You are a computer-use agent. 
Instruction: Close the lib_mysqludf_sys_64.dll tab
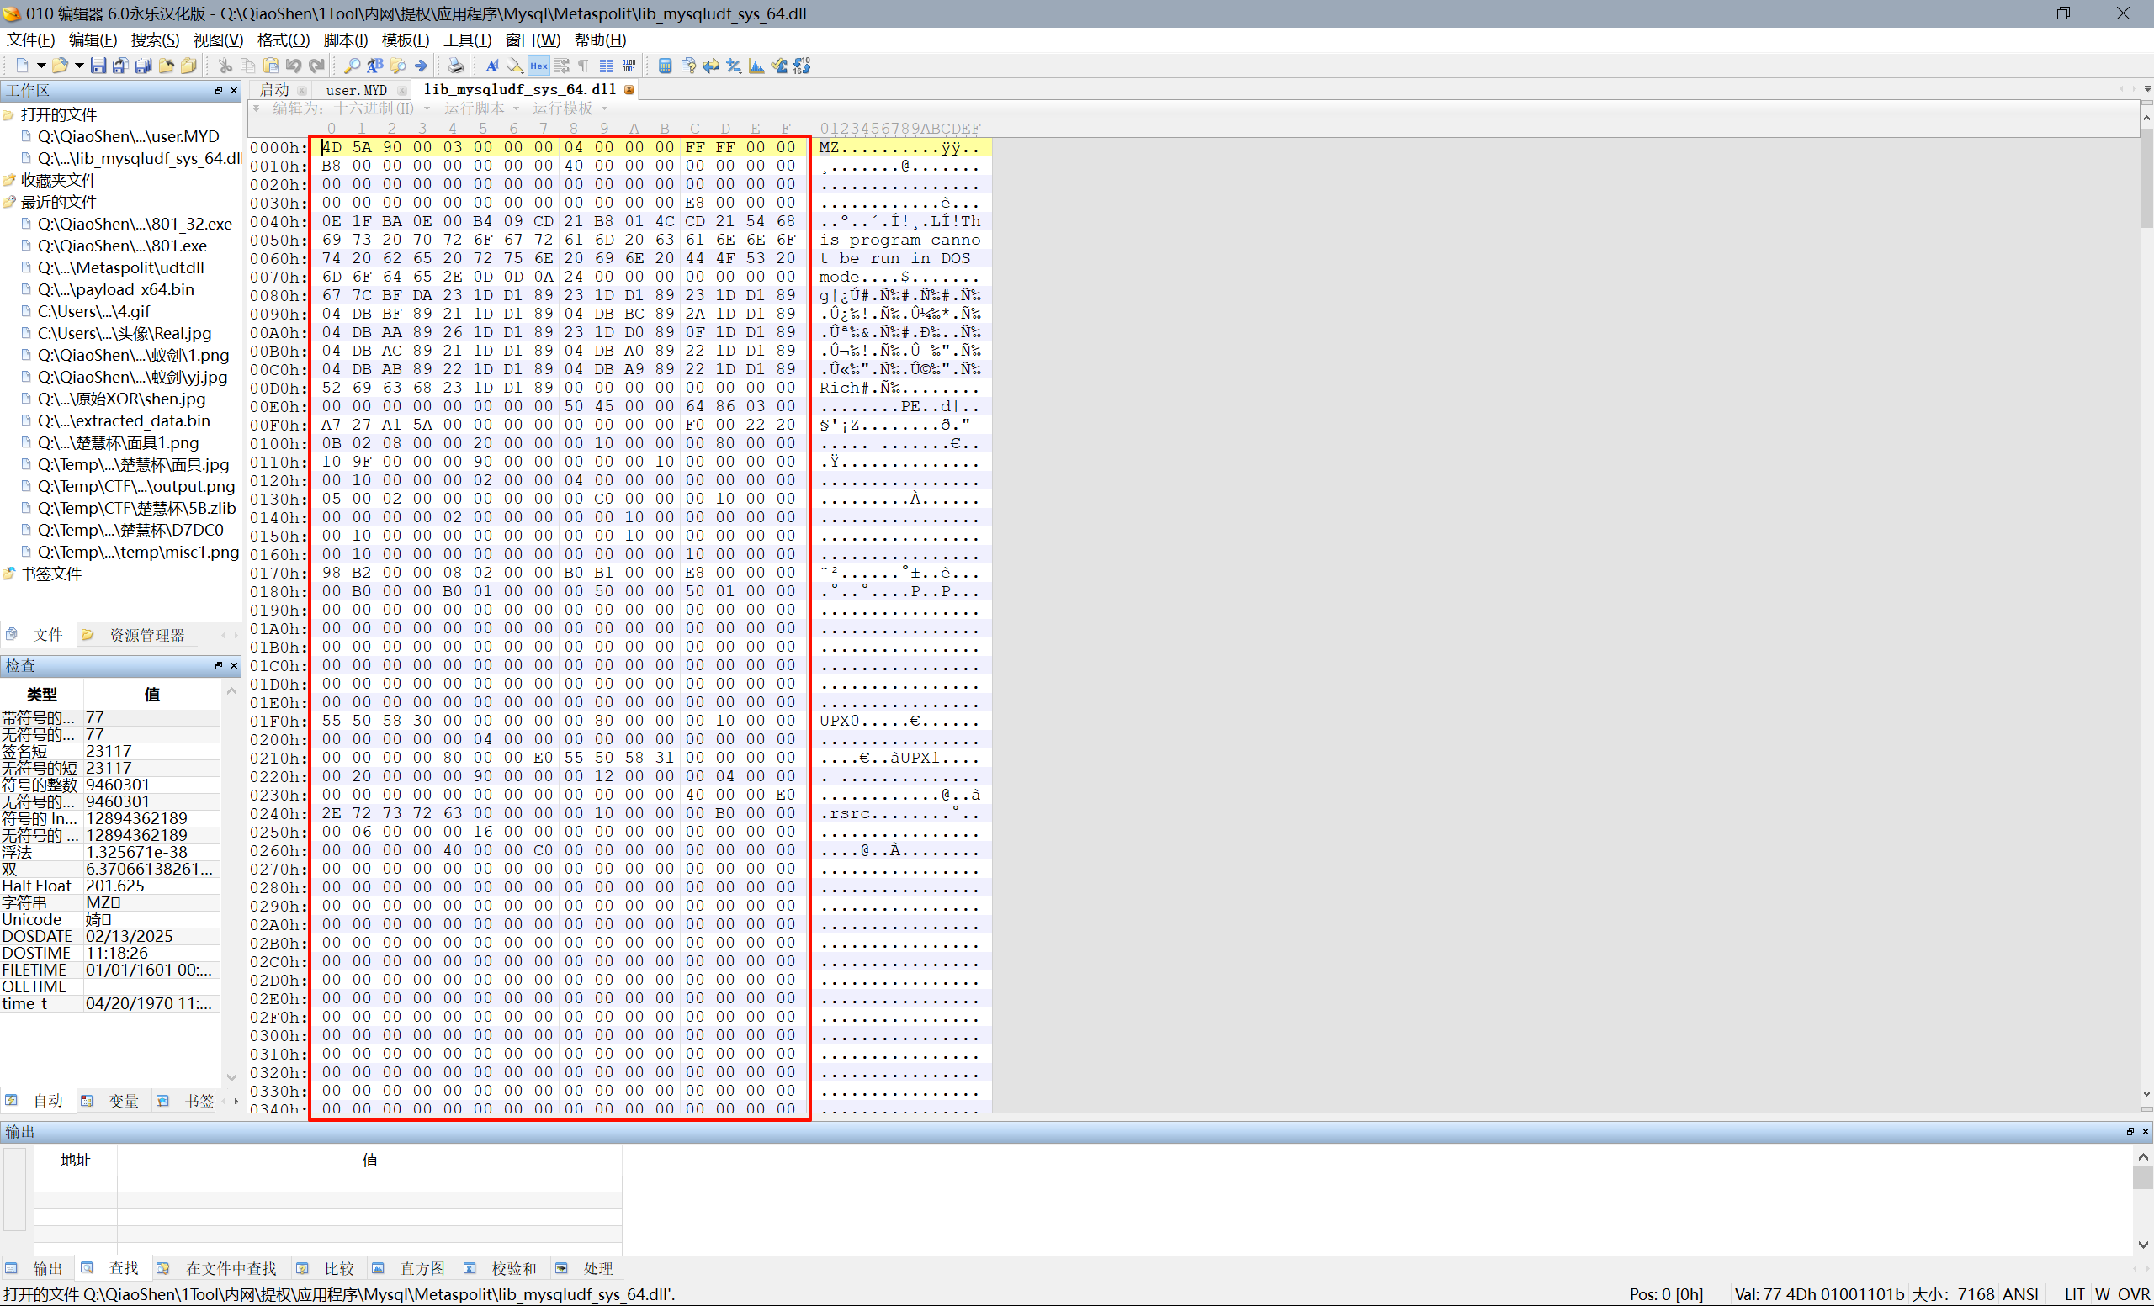coord(629,90)
